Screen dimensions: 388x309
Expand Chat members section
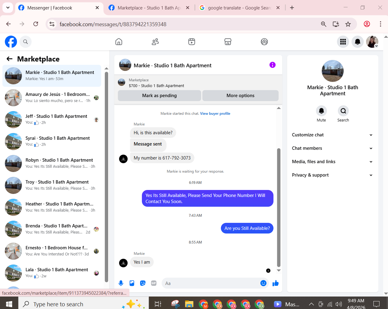coord(332,148)
